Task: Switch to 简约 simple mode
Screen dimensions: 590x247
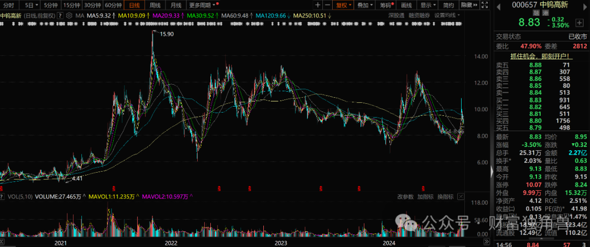Action: coord(449,5)
